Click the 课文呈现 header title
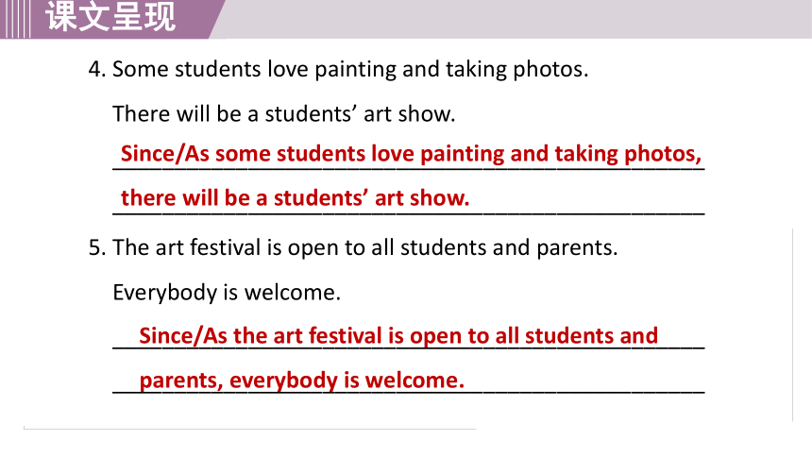 coord(110,17)
